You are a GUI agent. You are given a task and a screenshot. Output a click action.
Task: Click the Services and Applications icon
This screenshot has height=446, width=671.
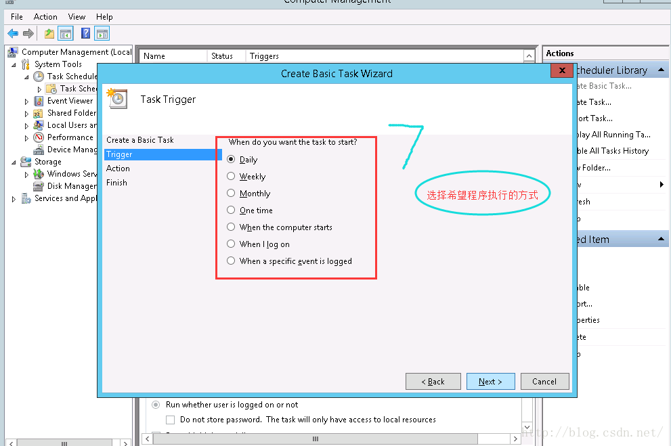tap(26, 198)
